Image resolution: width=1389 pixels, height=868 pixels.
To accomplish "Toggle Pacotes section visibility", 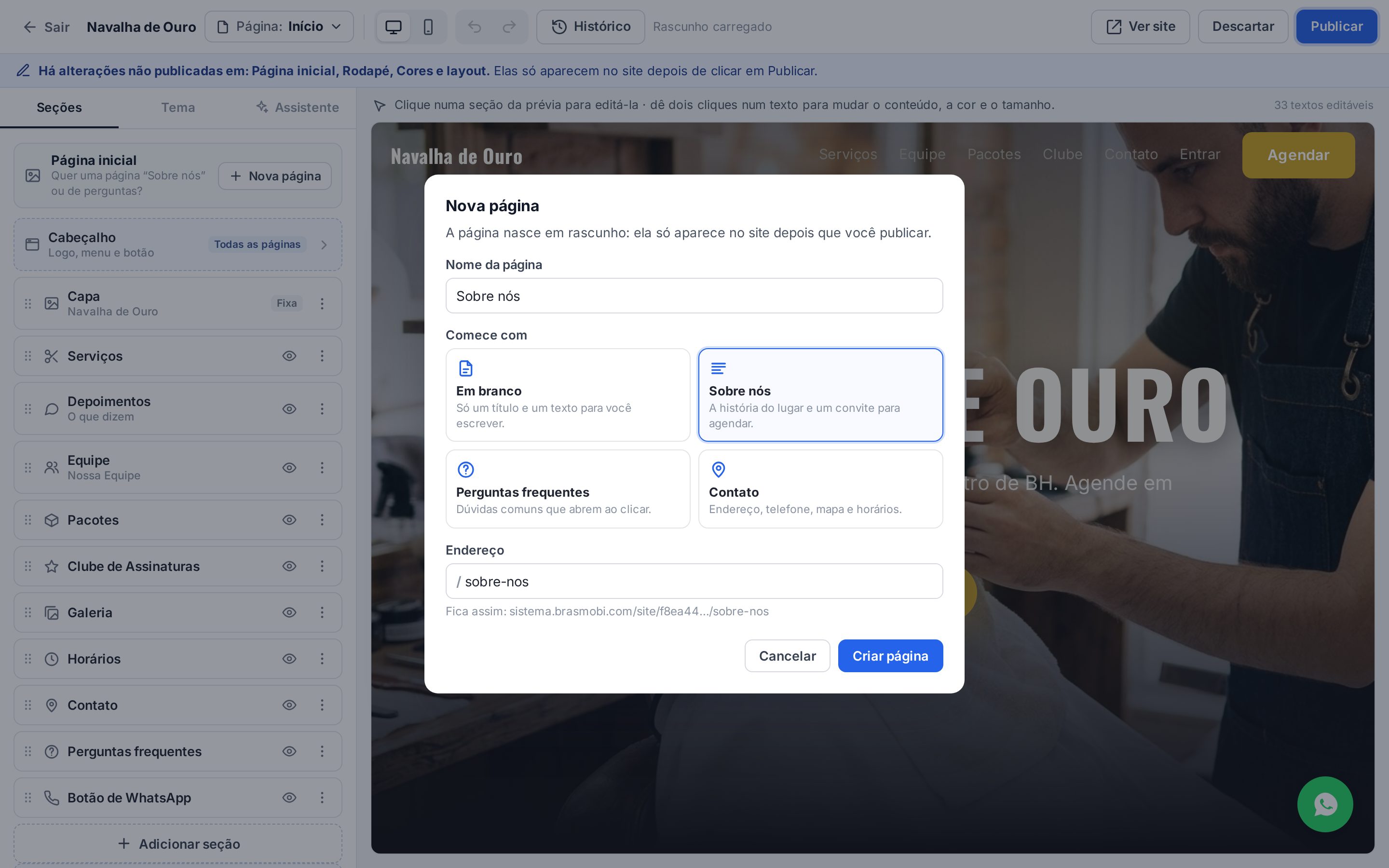I will tap(289, 519).
